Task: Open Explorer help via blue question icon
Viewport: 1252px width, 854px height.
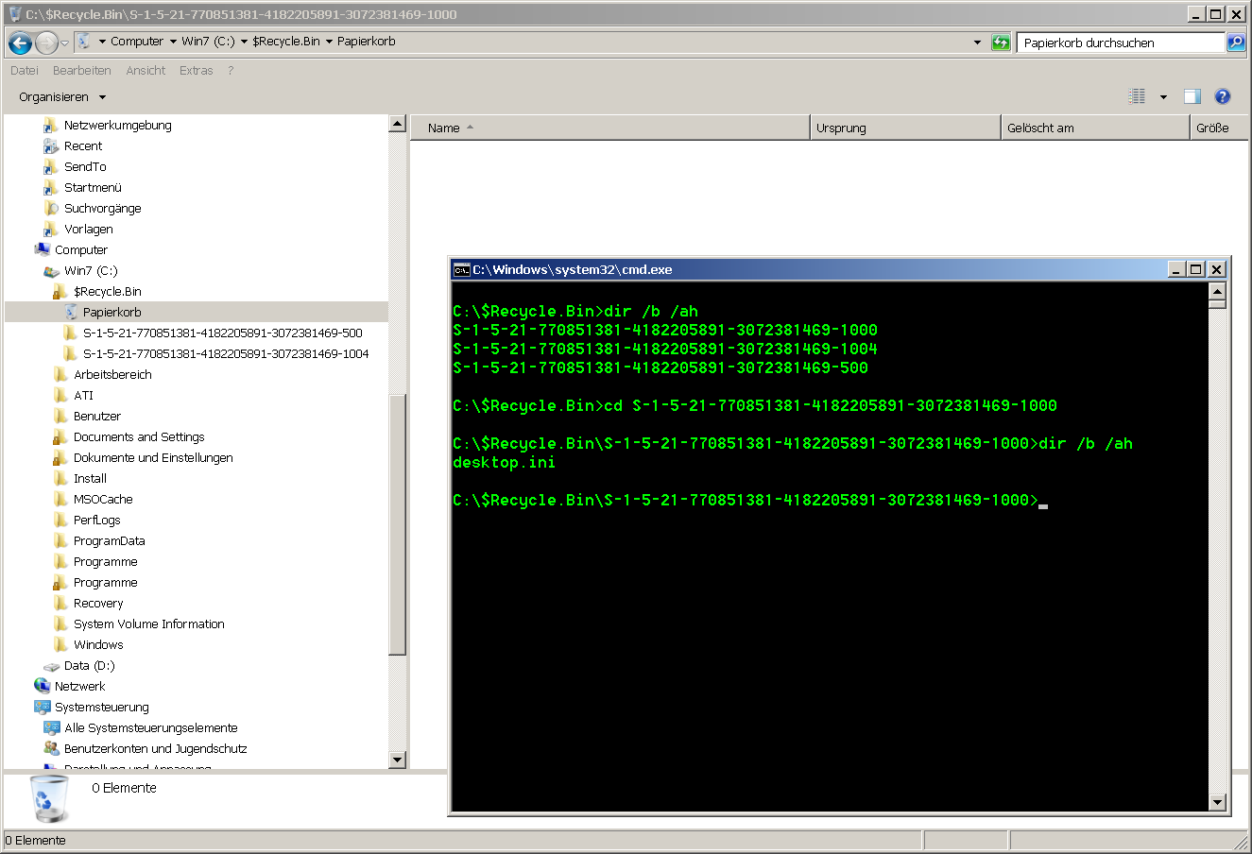Action: pos(1223,96)
